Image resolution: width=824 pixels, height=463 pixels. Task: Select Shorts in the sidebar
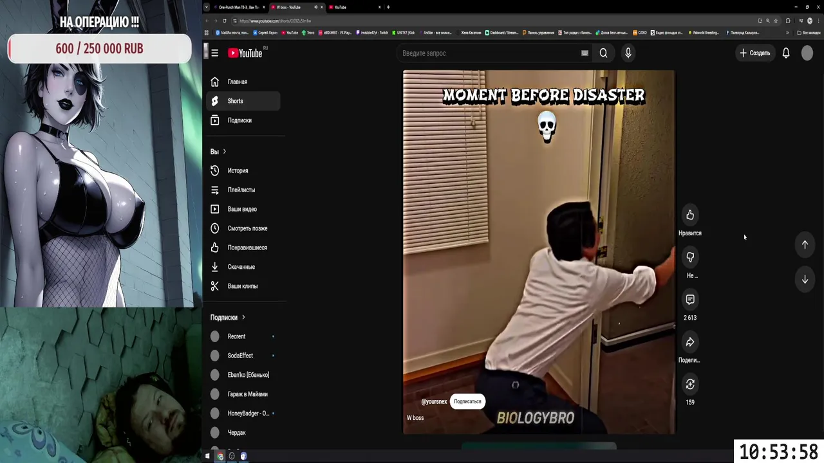[243, 101]
